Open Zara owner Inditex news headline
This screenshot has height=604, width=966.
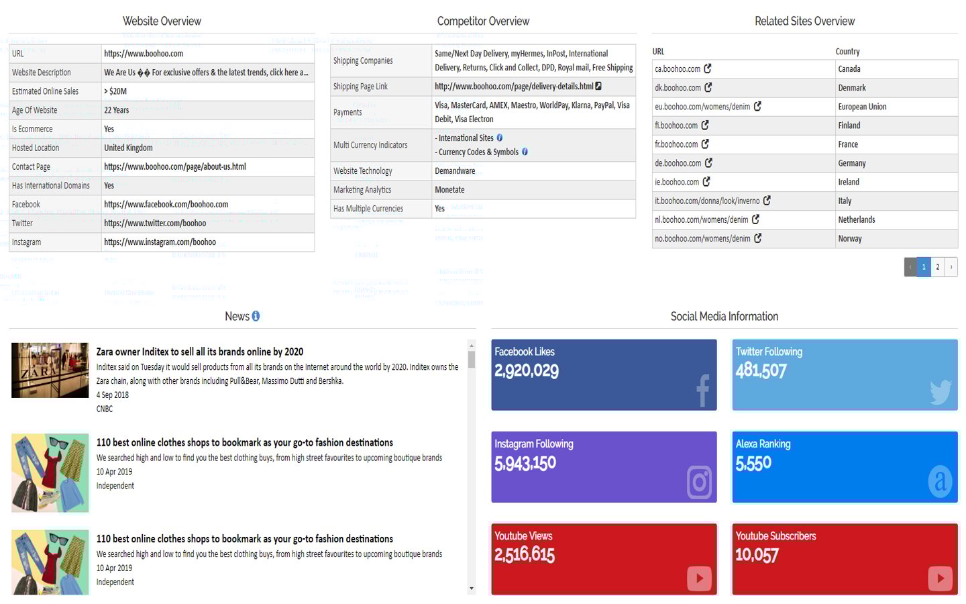[x=200, y=352]
